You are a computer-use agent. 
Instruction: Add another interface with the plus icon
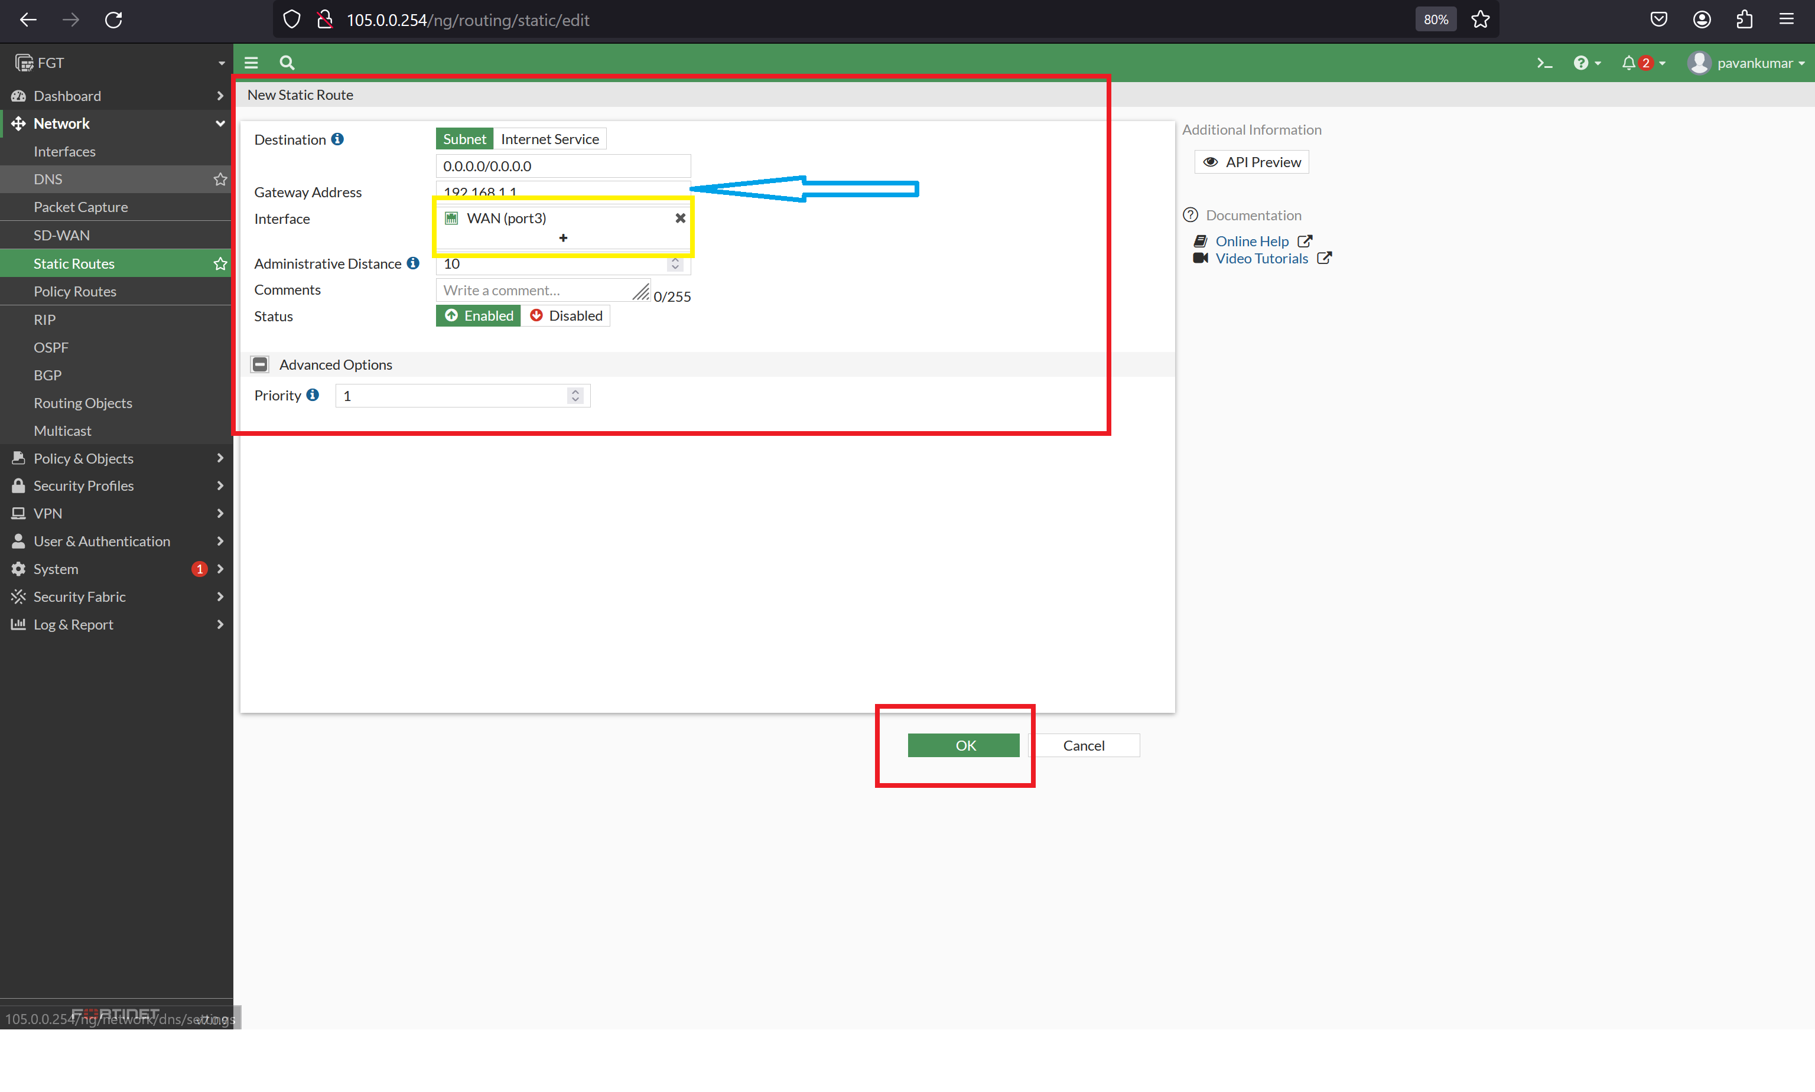(x=562, y=237)
